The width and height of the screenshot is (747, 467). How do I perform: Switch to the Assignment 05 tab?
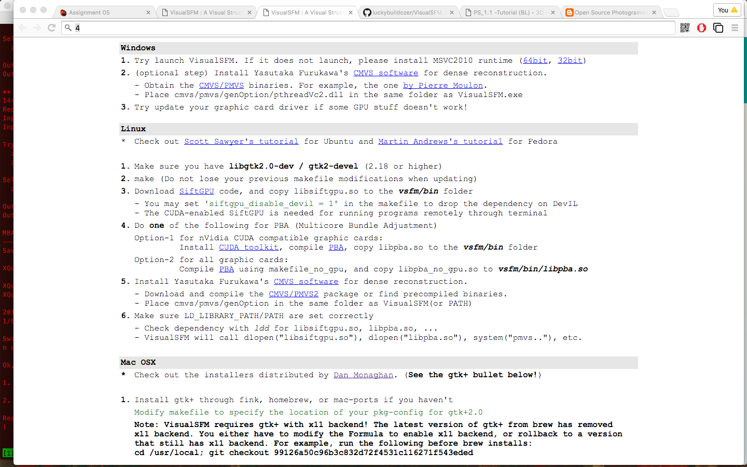104,12
